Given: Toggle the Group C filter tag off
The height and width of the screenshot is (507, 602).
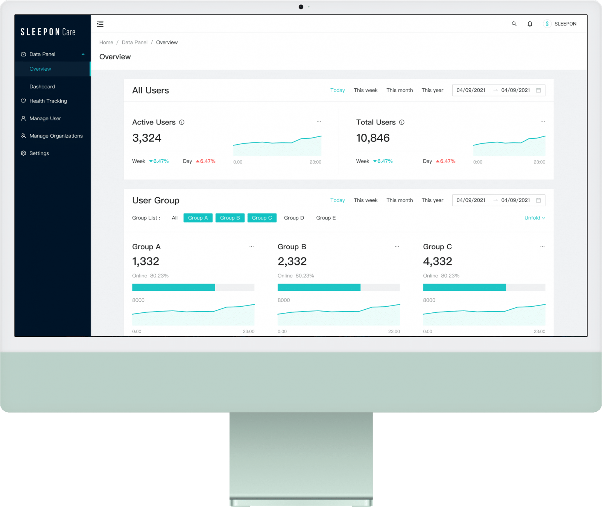Looking at the screenshot, I should 262,218.
